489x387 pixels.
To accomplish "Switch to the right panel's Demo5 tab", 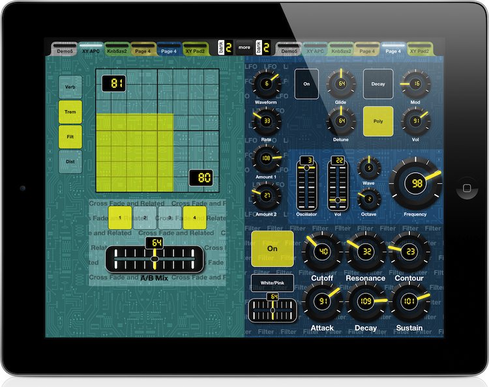I will point(289,50).
